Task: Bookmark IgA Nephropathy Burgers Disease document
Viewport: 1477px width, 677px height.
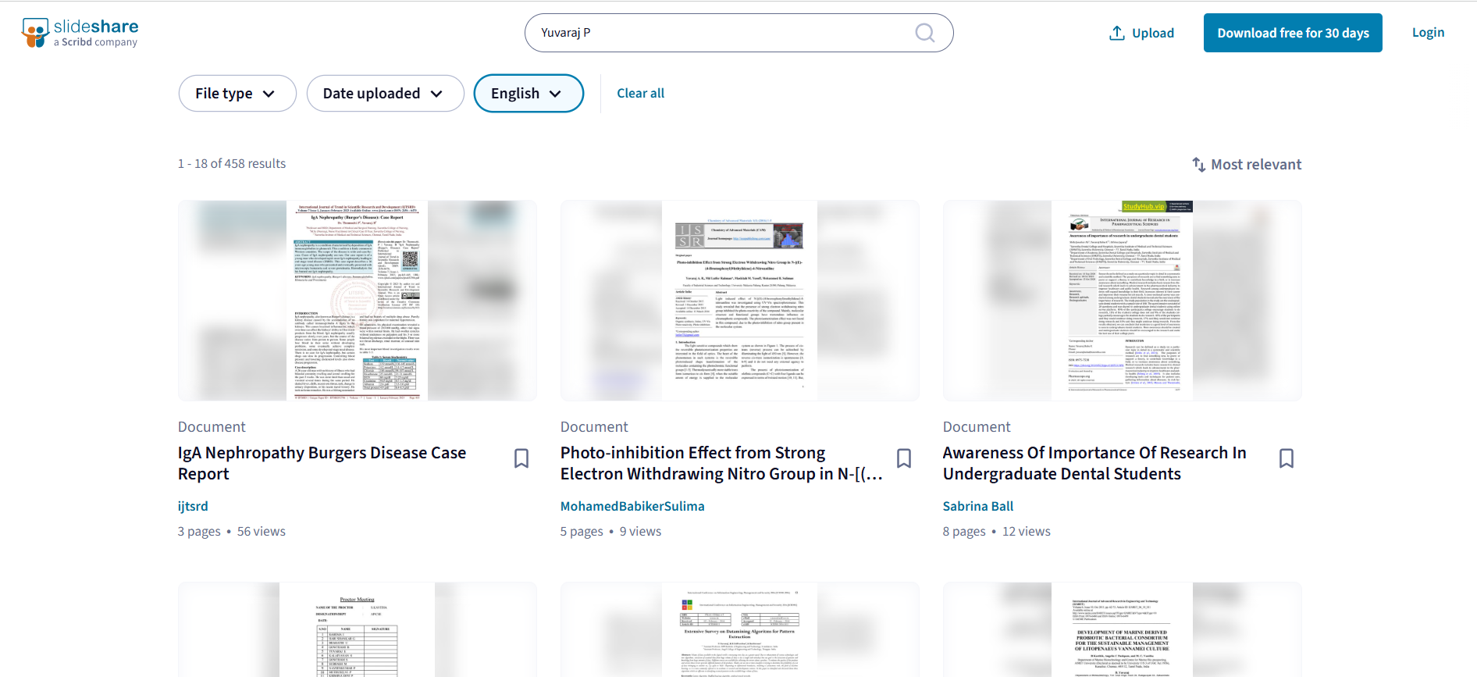Action: pos(521,458)
